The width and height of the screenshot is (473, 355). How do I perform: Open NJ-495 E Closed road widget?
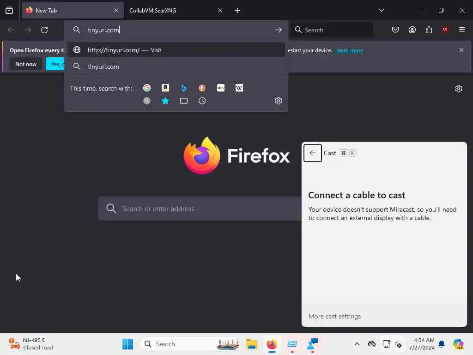(31, 344)
